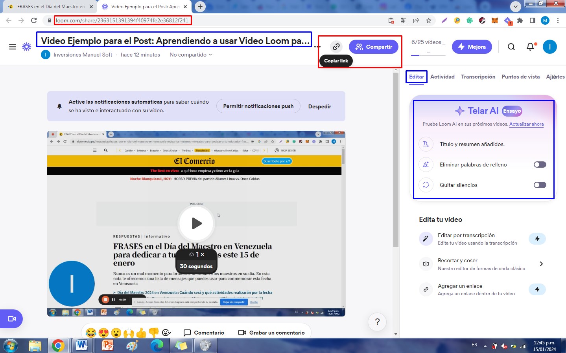Switch to the Transcripción tab
This screenshot has height=353, width=566.
(478, 77)
